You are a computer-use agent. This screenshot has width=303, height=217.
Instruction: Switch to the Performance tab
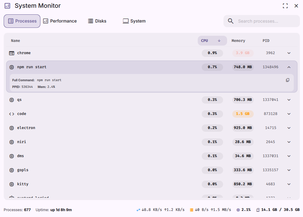[x=60, y=21]
